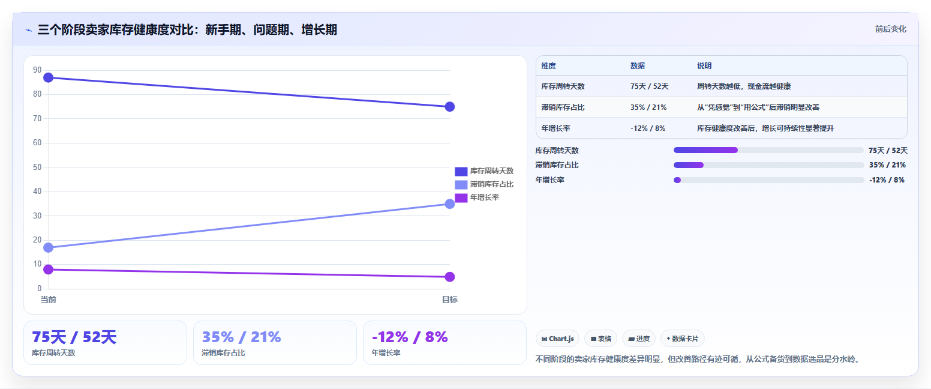Image resolution: width=931 pixels, height=389 pixels.
Task: Click 滞销库存占比 data point at 当前
Action: (48, 247)
